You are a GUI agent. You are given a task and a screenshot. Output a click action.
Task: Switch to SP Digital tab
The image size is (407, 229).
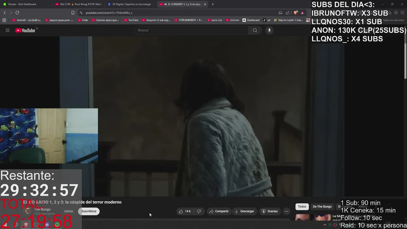tap(130, 4)
